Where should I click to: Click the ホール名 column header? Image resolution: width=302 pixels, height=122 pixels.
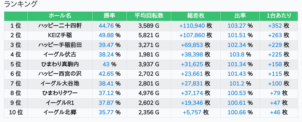pyautogui.click(x=60, y=16)
